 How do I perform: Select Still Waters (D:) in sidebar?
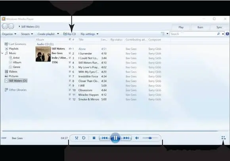pos(16,81)
